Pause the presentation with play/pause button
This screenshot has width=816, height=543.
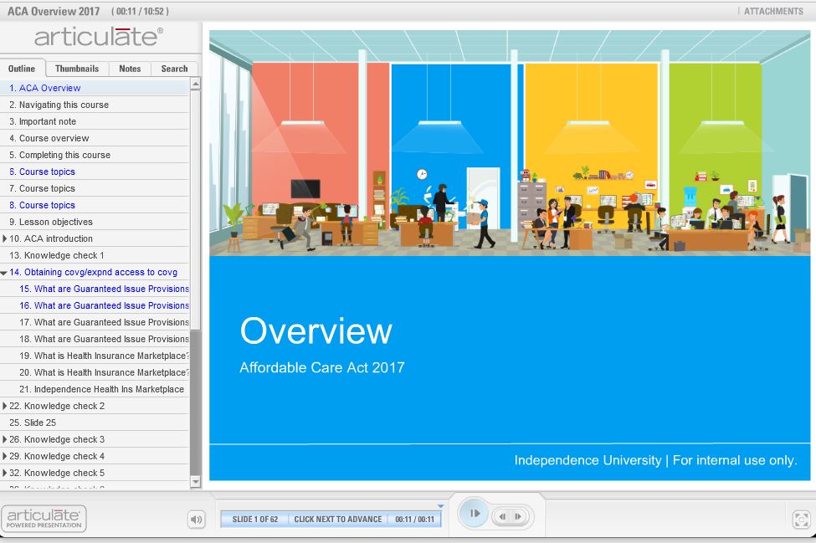tap(474, 514)
